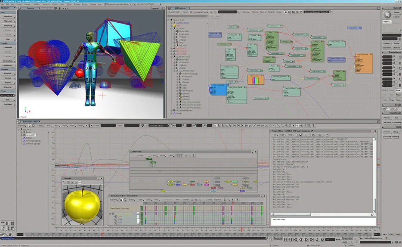Go to first frame in playback controls
Screen dimensions: 402x247
(x=295, y=240)
